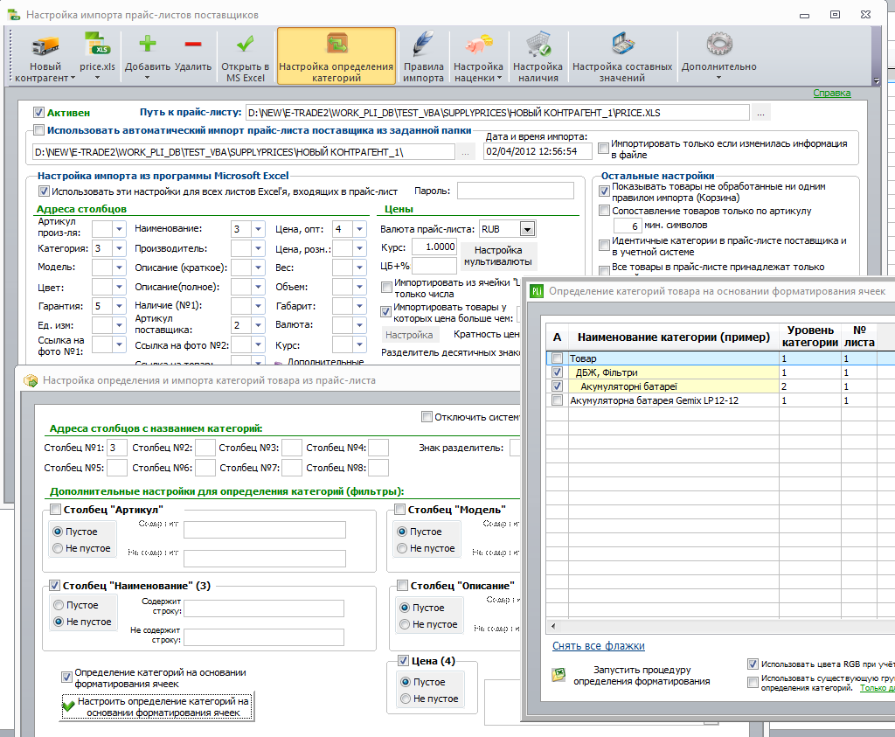895x737 pixels.
Task: Open Настройка составных значений toolbar item
Action: 622,56
